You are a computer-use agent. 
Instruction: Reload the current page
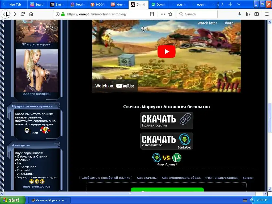[x=23, y=14]
